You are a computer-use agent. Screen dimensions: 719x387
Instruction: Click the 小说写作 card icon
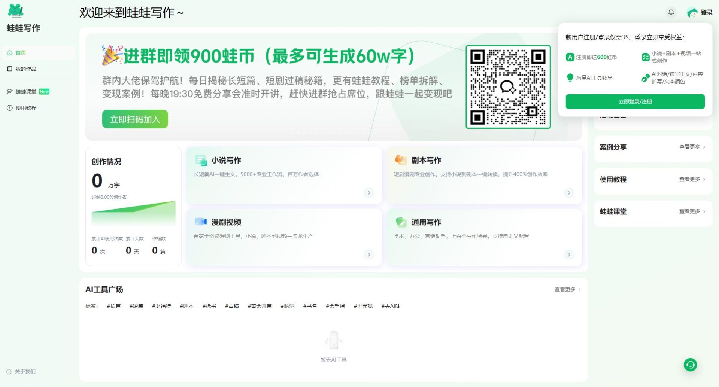tap(201, 160)
